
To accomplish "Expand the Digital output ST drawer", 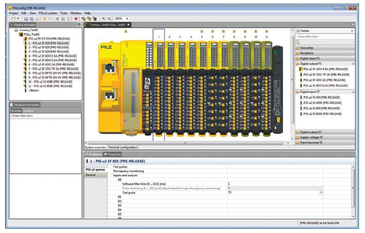I will pos(325,132).
